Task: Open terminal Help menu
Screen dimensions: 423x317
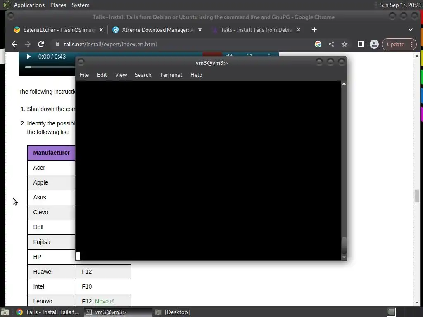Action: point(196,75)
